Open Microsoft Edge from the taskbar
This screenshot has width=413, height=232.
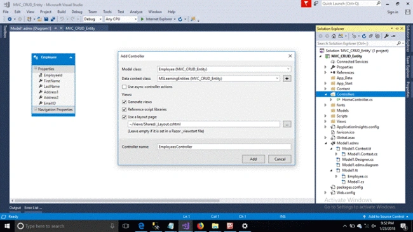click(141, 226)
